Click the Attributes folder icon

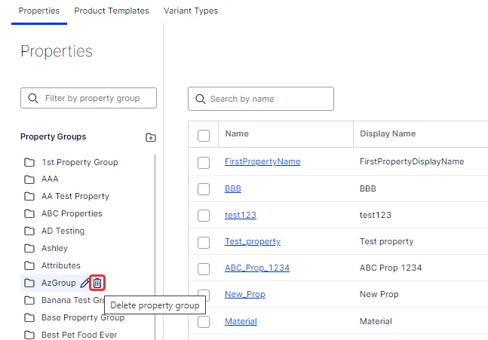[x=29, y=265]
